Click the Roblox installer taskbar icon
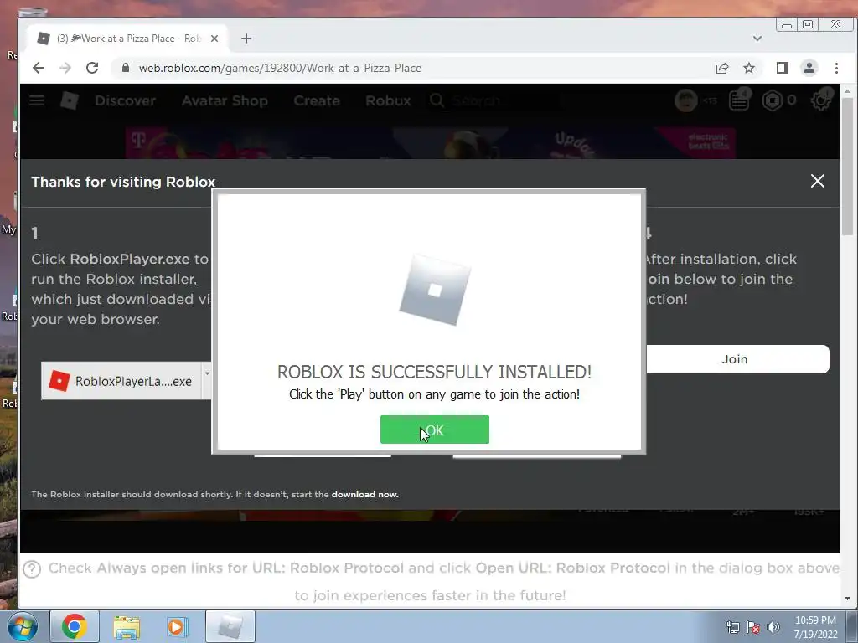Viewport: 858px width, 643px height. [230, 626]
